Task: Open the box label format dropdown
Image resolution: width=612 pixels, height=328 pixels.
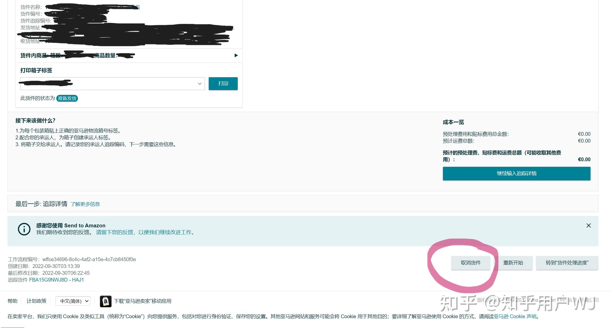Action: [x=113, y=84]
